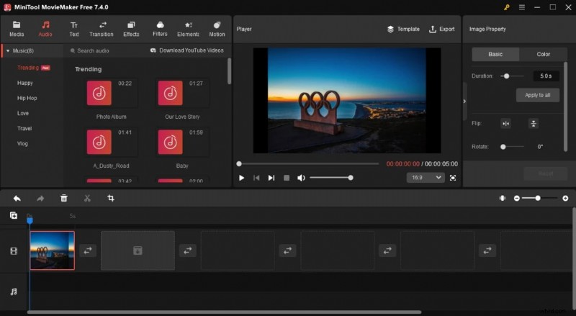Click the empty media placeholder with download icon
Viewport: 576px width, 316px height.
point(138,250)
